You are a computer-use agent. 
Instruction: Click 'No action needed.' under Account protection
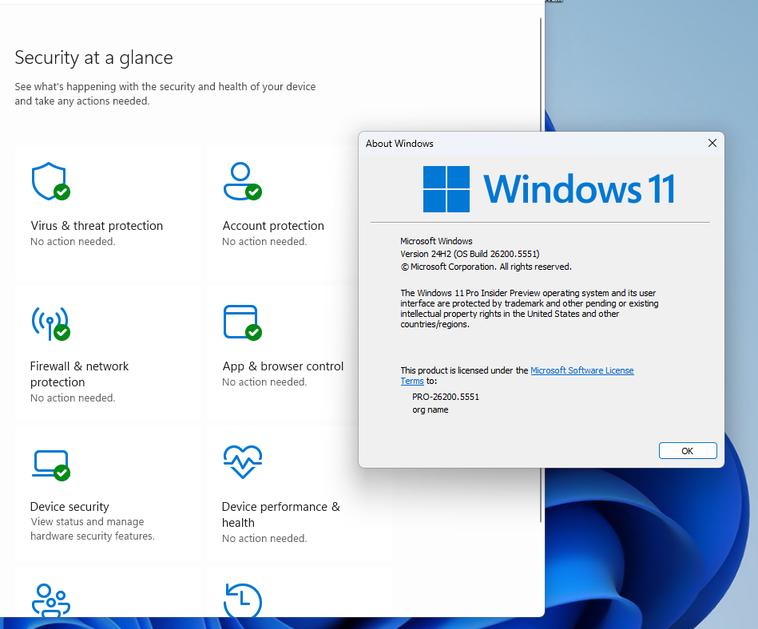pos(264,242)
